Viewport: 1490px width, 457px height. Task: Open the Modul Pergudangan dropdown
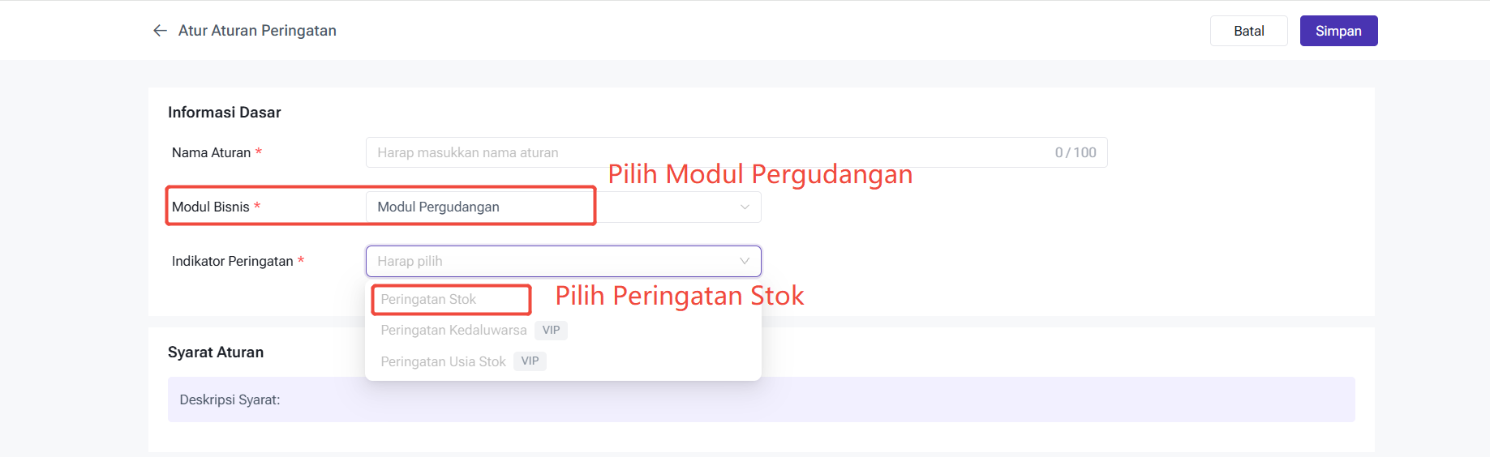pyautogui.click(x=479, y=207)
